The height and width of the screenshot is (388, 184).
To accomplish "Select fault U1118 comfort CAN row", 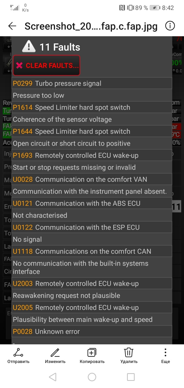I will coord(92,251).
